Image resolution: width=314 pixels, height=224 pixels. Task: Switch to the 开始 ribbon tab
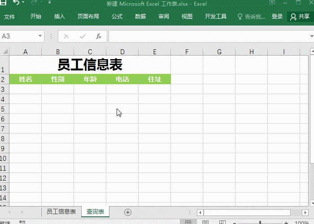[36, 17]
